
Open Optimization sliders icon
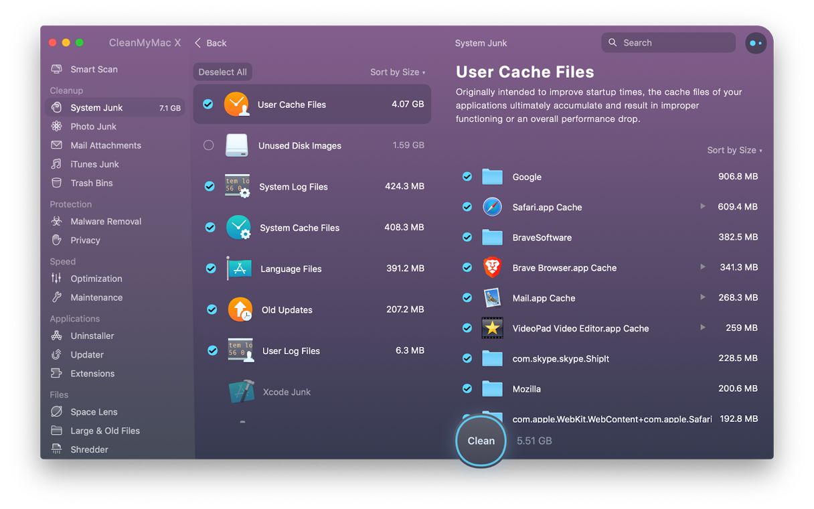[x=57, y=278]
